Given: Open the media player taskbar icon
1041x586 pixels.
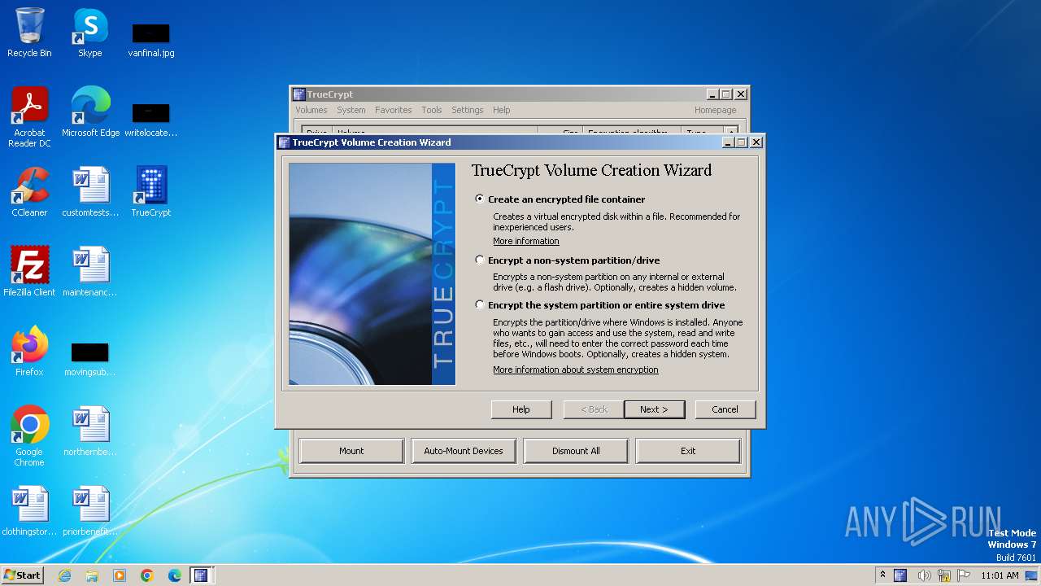Looking at the screenshot, I should pyautogui.click(x=120, y=575).
